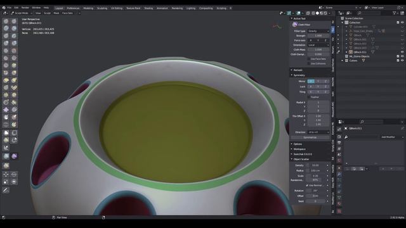Toggle Tiling Z axis button

coord(325,92)
